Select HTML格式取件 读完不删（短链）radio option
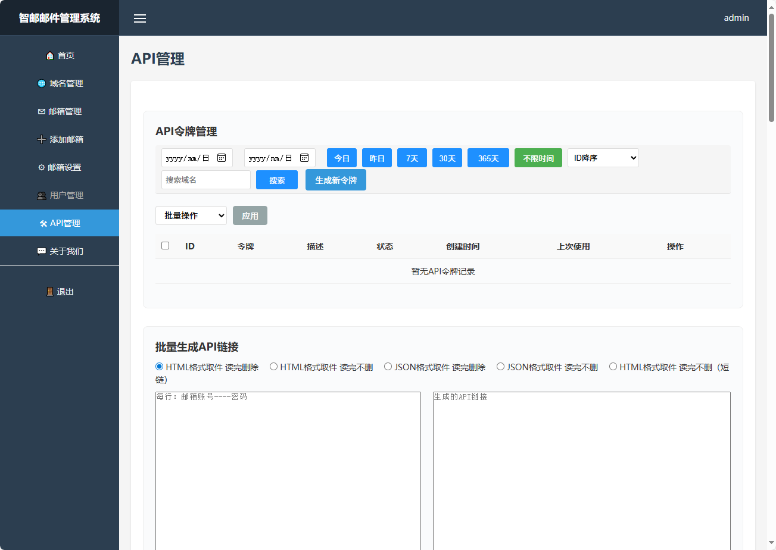This screenshot has width=776, height=550. coord(613,367)
